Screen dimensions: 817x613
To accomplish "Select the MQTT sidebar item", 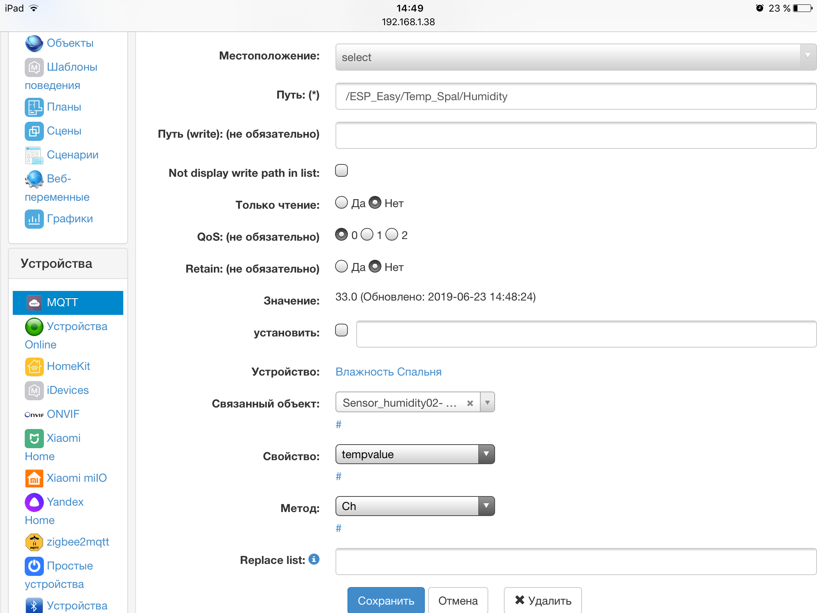I will point(68,303).
